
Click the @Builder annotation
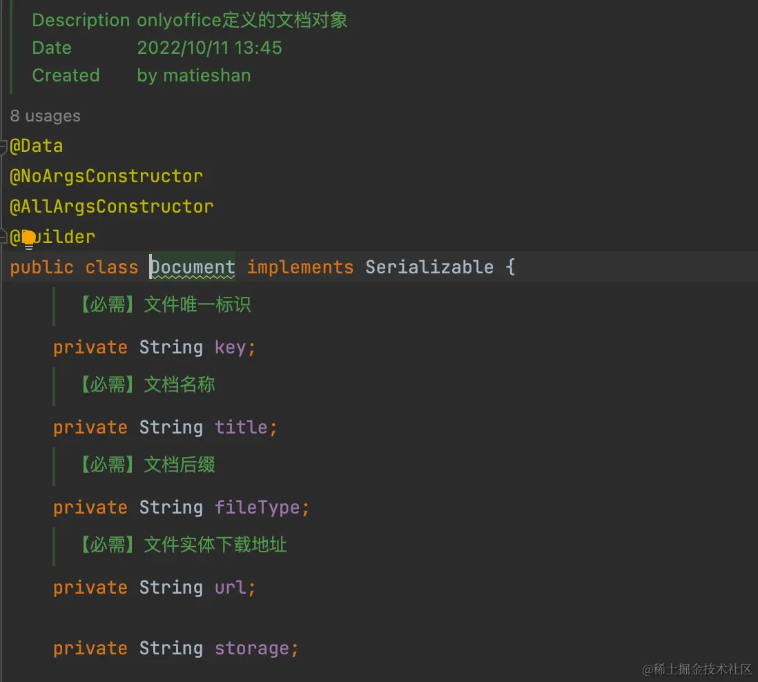(x=52, y=237)
